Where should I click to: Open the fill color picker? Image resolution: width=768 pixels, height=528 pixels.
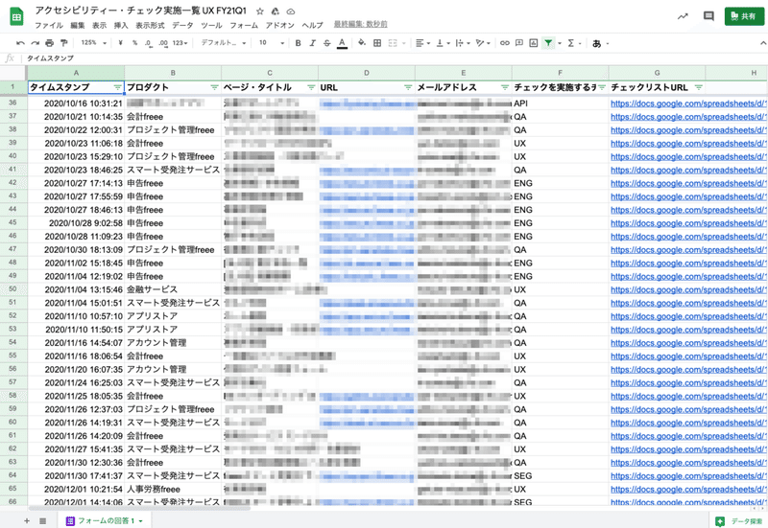[x=362, y=43]
